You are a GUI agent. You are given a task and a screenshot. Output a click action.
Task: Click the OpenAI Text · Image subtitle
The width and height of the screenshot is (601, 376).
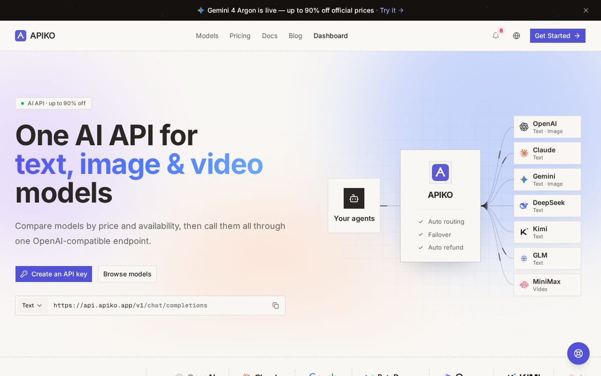click(x=548, y=131)
